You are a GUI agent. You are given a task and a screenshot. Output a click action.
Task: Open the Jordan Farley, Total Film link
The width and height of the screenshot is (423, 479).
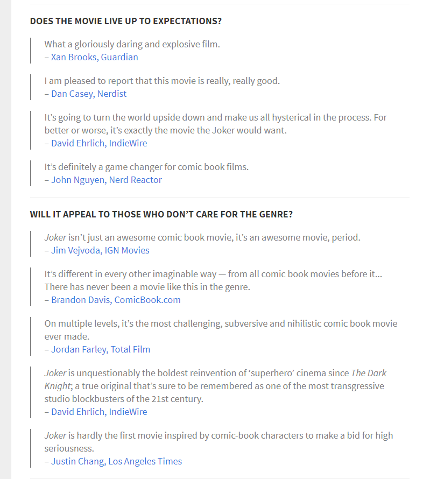pos(101,349)
